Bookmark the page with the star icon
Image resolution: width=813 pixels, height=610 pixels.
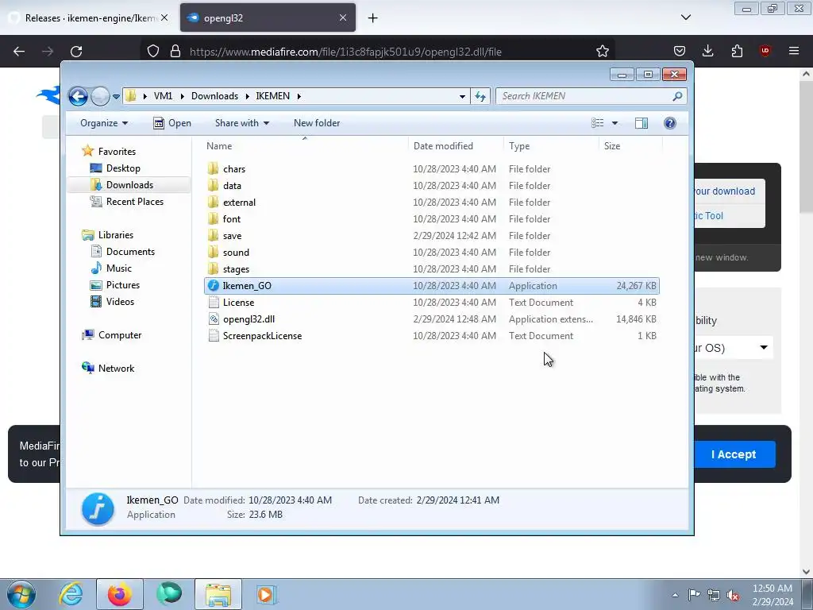click(x=602, y=52)
